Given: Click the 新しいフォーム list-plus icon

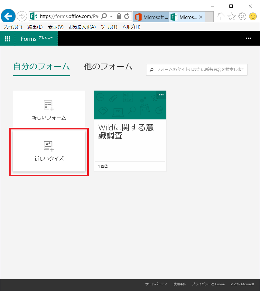Looking at the screenshot, I should [49, 106].
